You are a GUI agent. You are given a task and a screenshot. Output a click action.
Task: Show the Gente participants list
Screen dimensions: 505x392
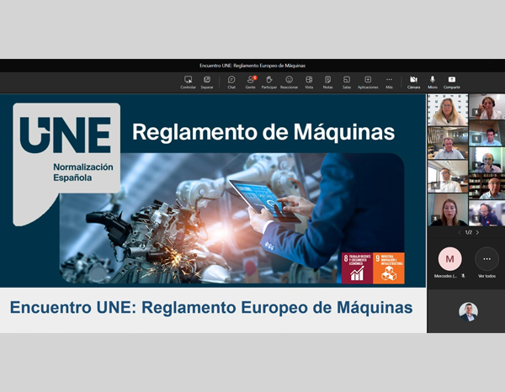click(x=251, y=82)
